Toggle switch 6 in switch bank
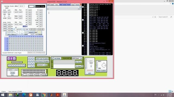The image size is (174, 97). (11, 66)
